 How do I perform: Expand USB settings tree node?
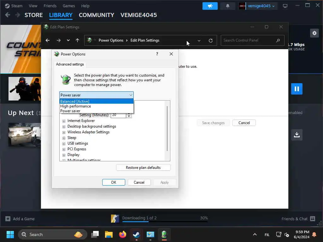(x=64, y=144)
